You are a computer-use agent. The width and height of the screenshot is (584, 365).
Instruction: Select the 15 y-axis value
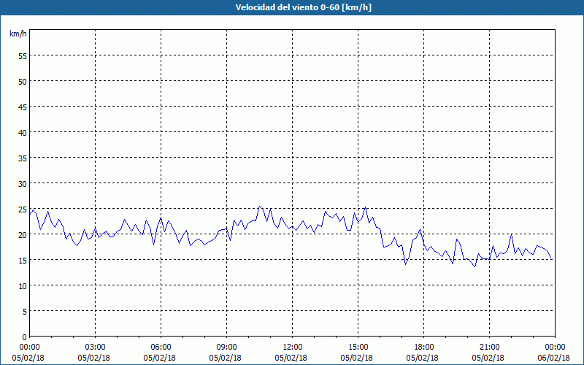pos(23,261)
